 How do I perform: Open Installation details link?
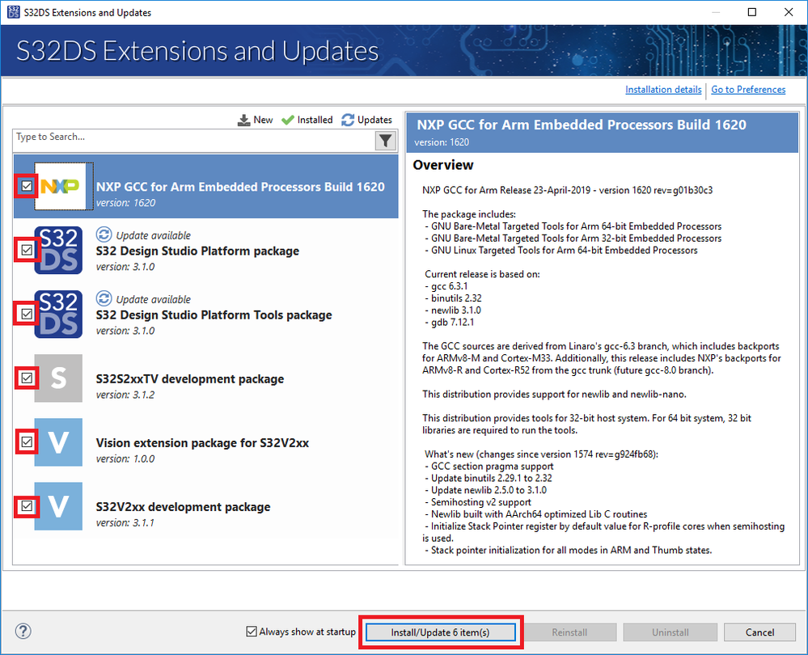(663, 90)
